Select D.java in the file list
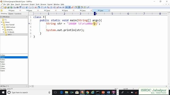 click(x=2, y=71)
